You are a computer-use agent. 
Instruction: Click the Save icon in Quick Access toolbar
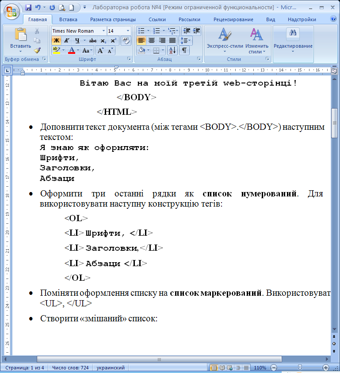28,8
